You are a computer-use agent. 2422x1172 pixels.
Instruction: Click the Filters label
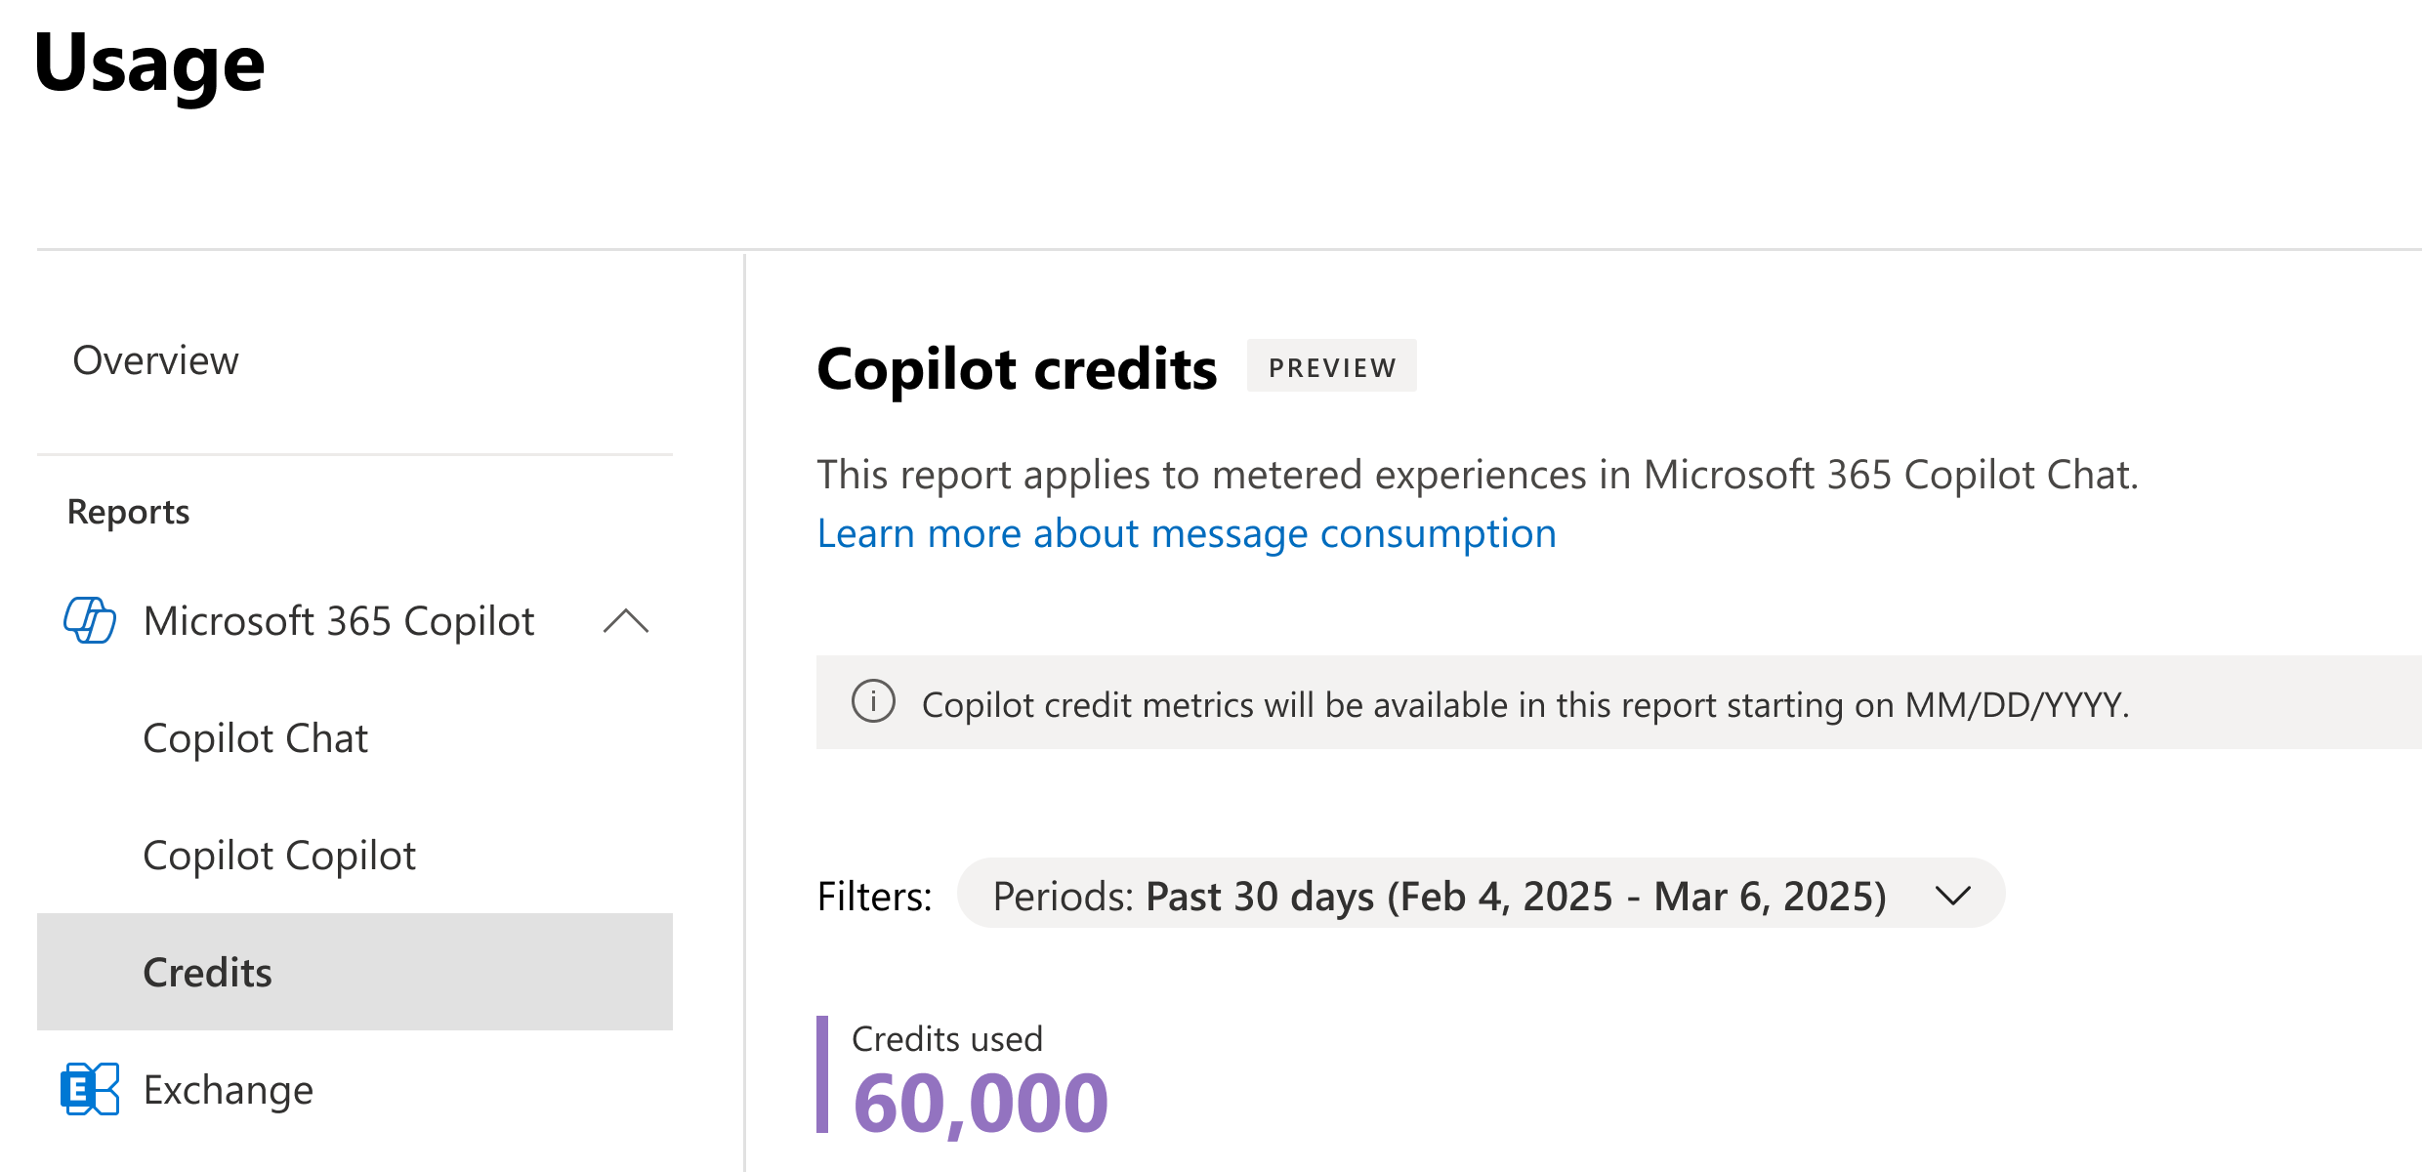[x=874, y=896]
